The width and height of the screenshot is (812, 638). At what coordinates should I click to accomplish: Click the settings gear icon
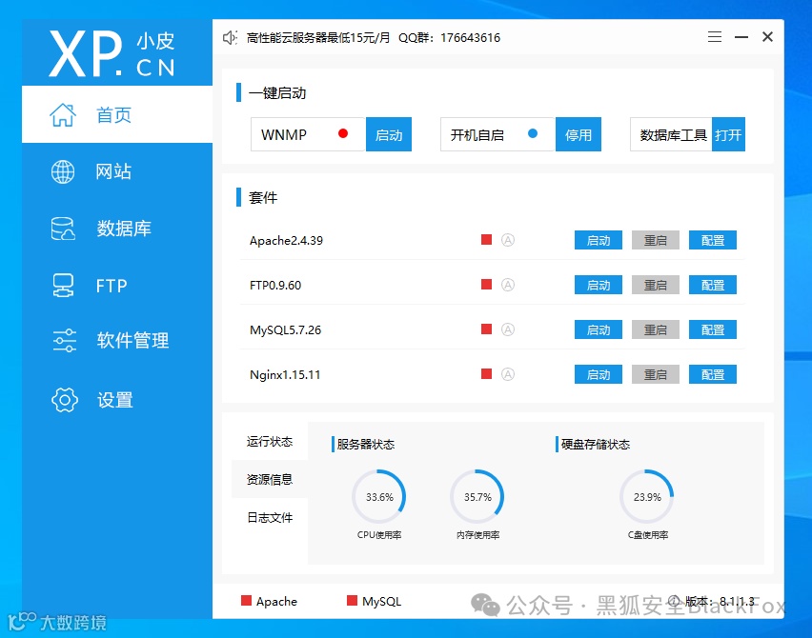64,399
